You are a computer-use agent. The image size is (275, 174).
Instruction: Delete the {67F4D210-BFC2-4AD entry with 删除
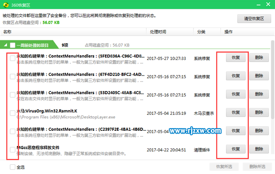(259, 76)
